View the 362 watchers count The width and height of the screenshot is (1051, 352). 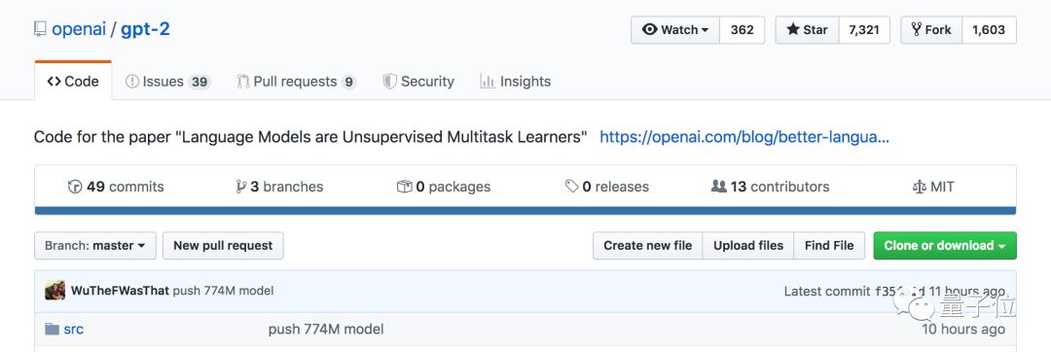tap(742, 30)
